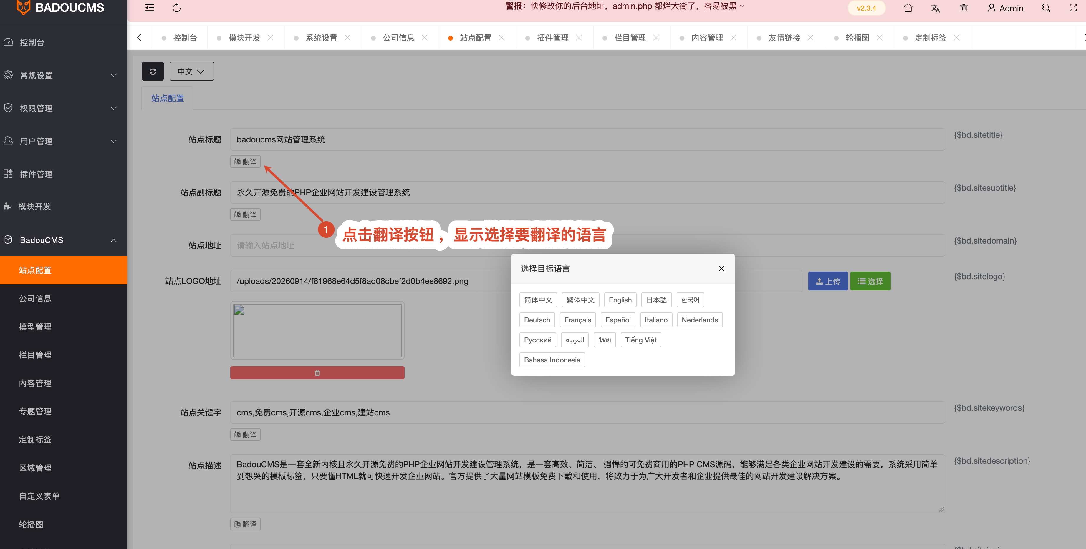This screenshot has width=1086, height=549.
Task: Open 公司信息 sidebar item
Action: click(63, 298)
